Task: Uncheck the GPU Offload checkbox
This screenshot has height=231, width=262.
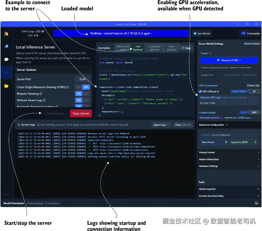Action: [200, 91]
